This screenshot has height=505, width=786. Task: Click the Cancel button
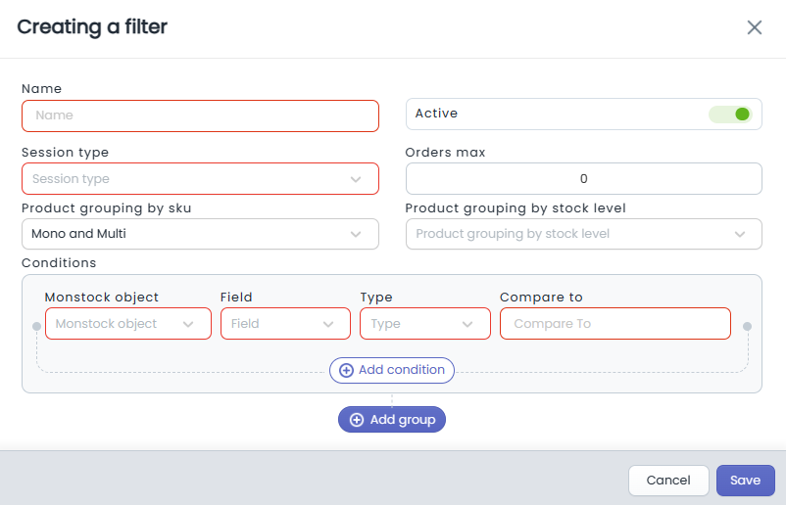[668, 481]
